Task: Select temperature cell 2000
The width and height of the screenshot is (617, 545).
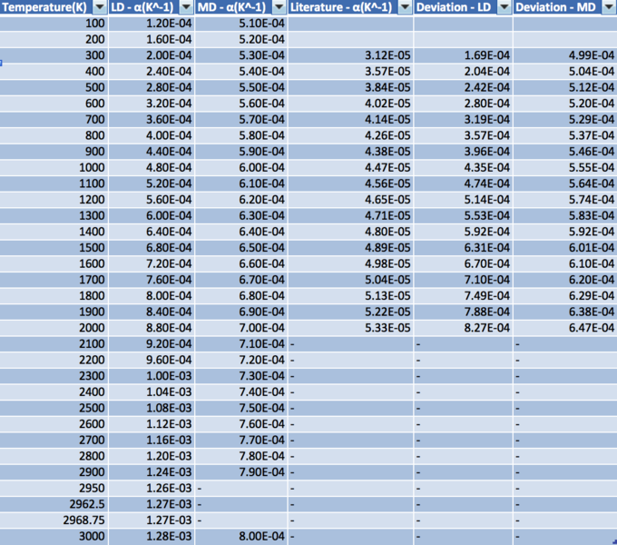Action: point(54,328)
